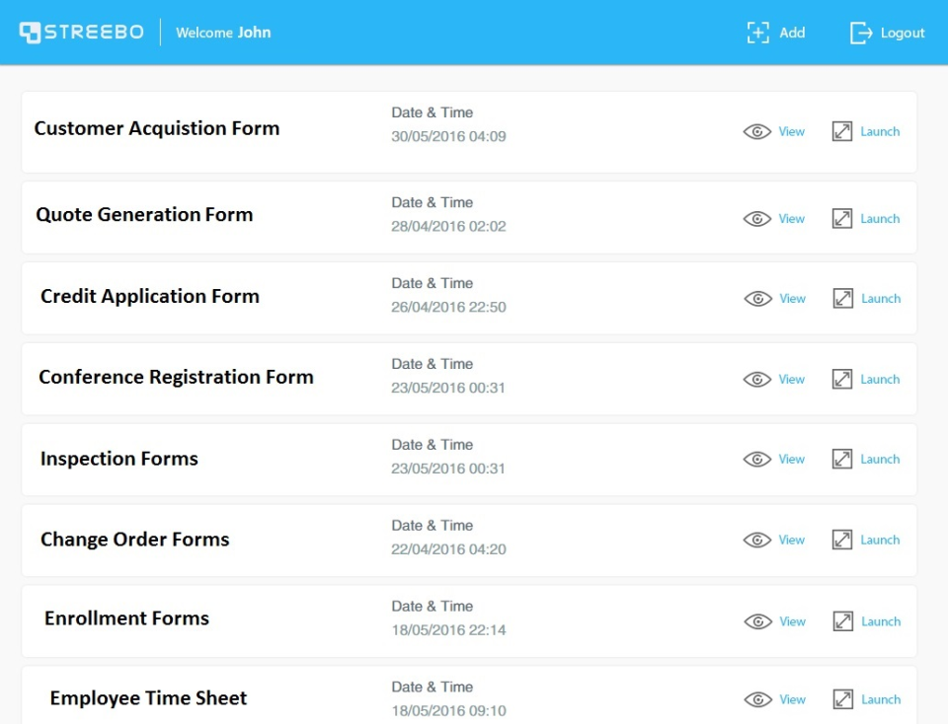Click Inspection Forms date 23/05/2016 00:31

pos(448,469)
